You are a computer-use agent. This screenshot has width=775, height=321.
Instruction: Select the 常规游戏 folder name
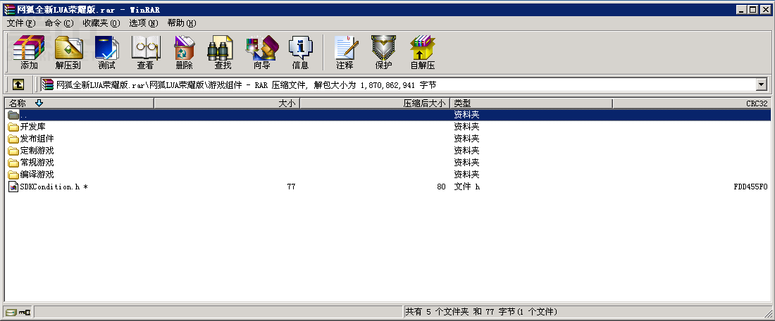tap(37, 163)
